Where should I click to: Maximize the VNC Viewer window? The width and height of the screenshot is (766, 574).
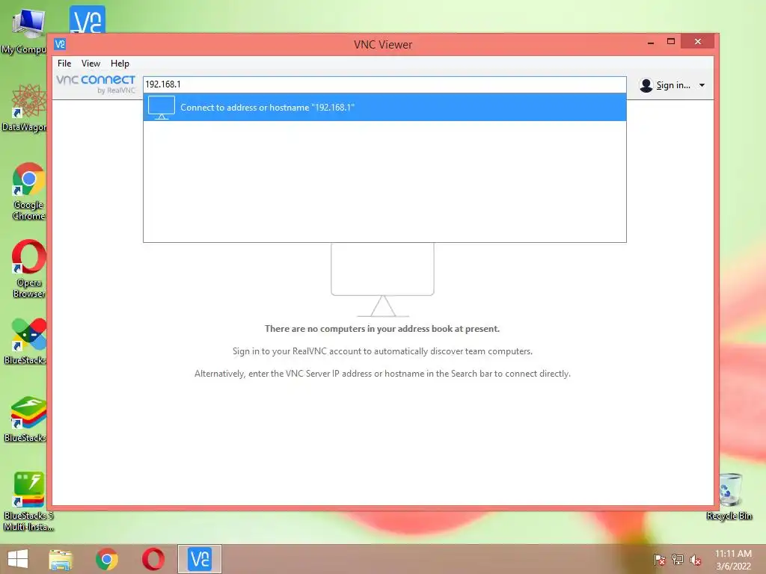[x=671, y=42]
